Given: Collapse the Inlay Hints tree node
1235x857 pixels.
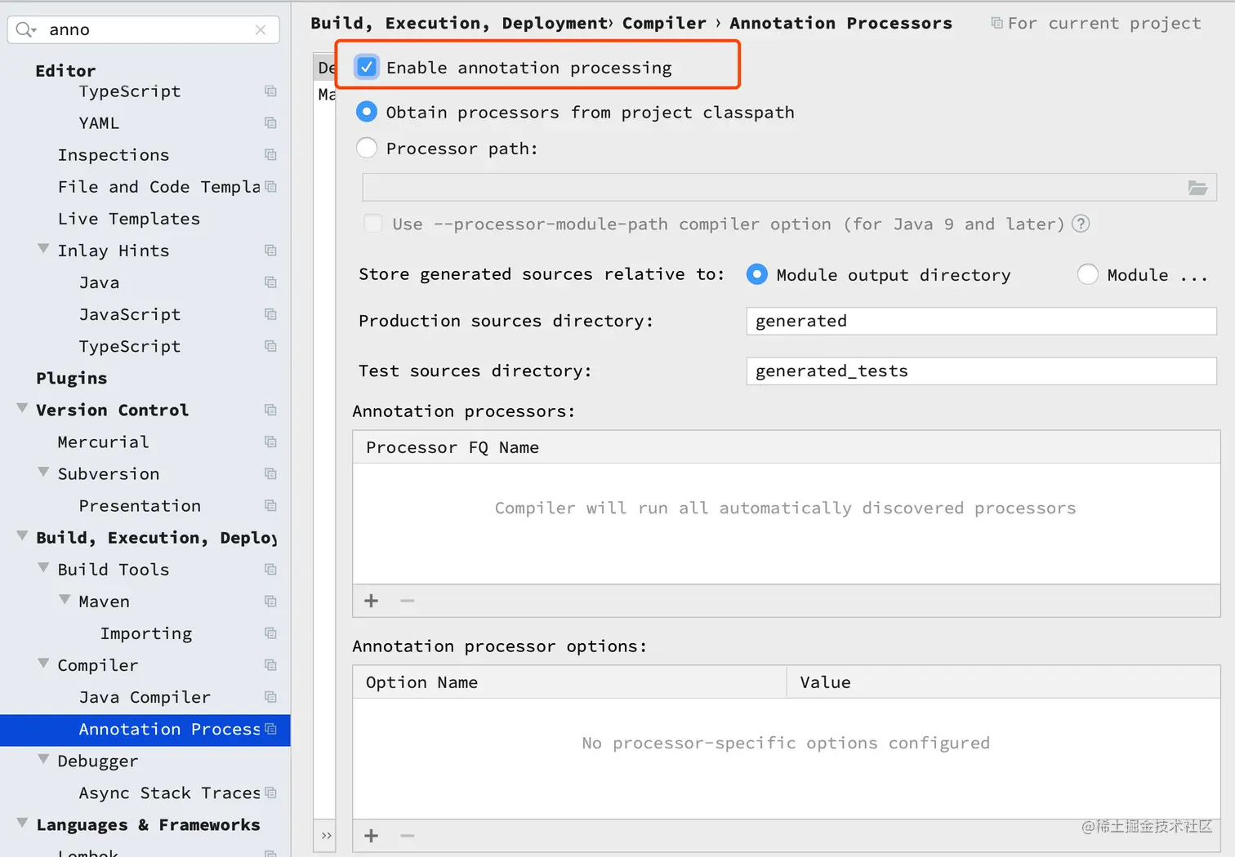Looking at the screenshot, I should coord(43,250).
